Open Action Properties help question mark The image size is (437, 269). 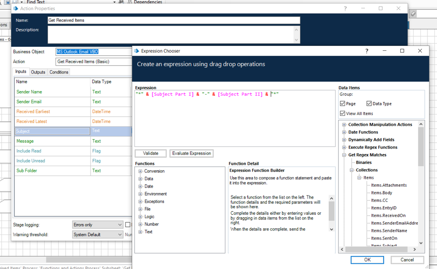coord(345,9)
